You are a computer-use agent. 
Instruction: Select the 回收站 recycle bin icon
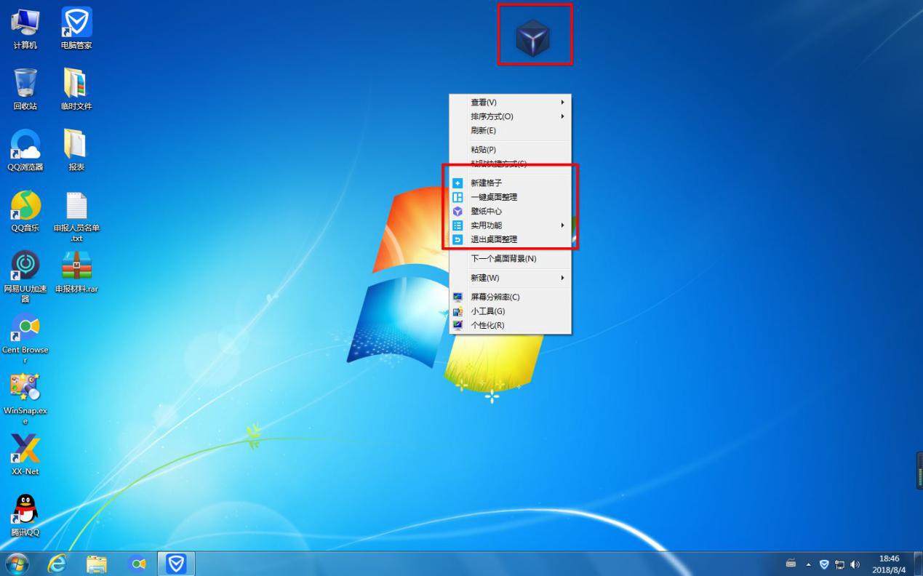click(x=25, y=84)
